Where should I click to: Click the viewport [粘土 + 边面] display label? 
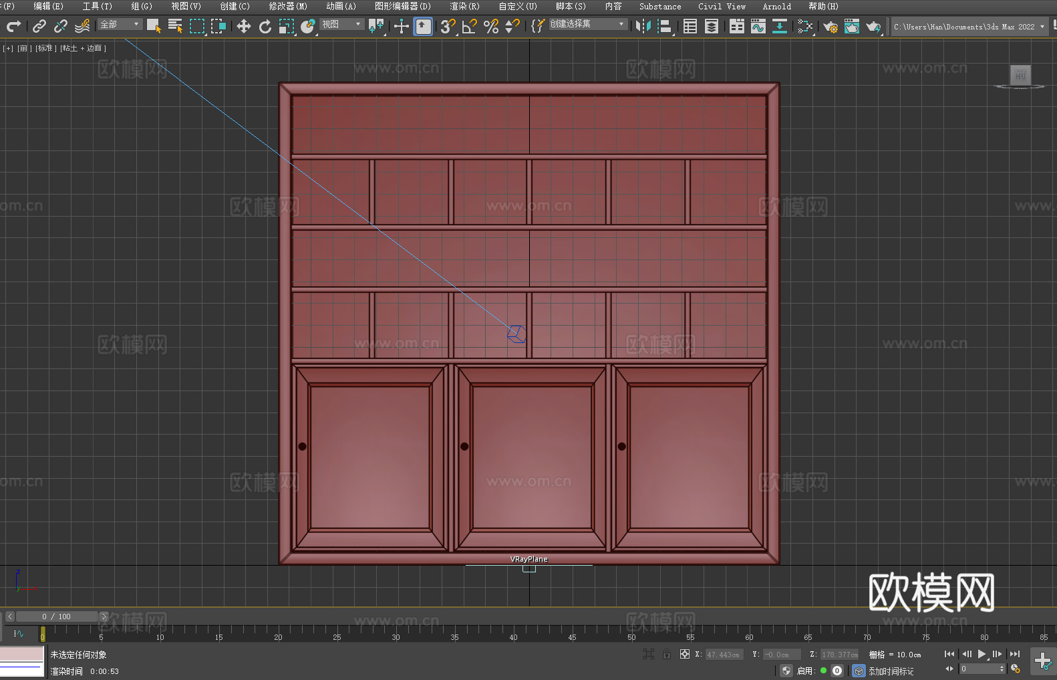coord(84,48)
